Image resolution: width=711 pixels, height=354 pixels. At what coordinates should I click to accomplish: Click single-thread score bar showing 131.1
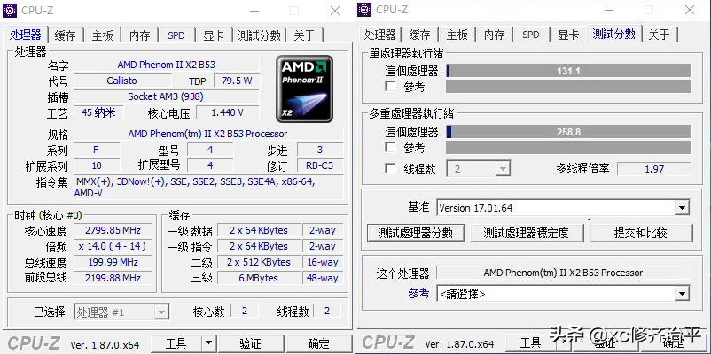tap(568, 71)
